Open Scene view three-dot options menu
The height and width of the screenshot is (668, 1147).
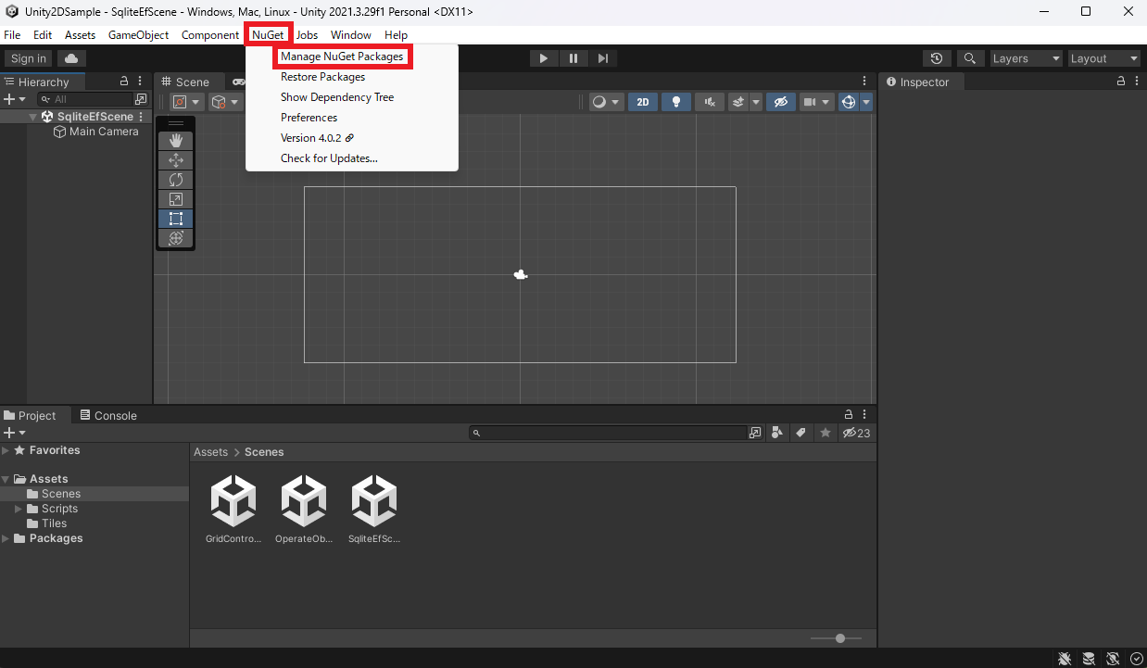click(x=864, y=82)
